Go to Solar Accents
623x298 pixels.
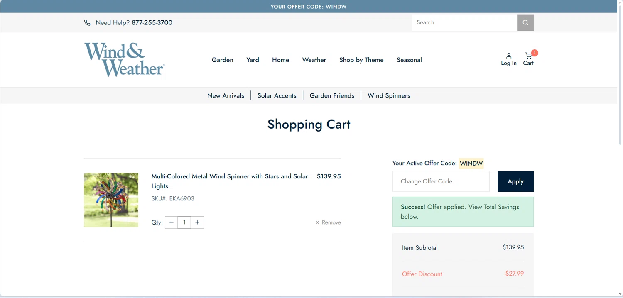[x=277, y=95]
